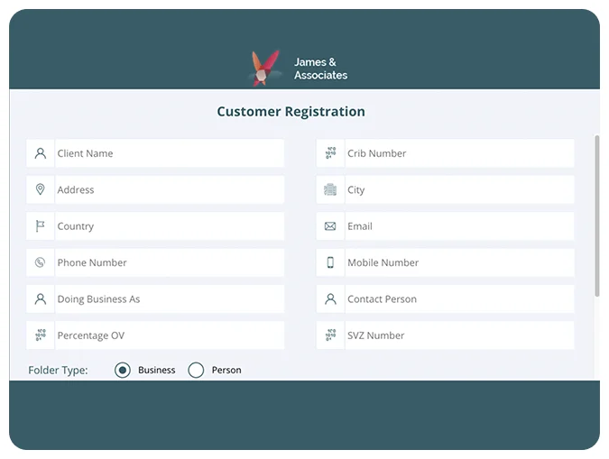Focus the Crib Number input field
This screenshot has height=459, width=609.
pos(459,153)
